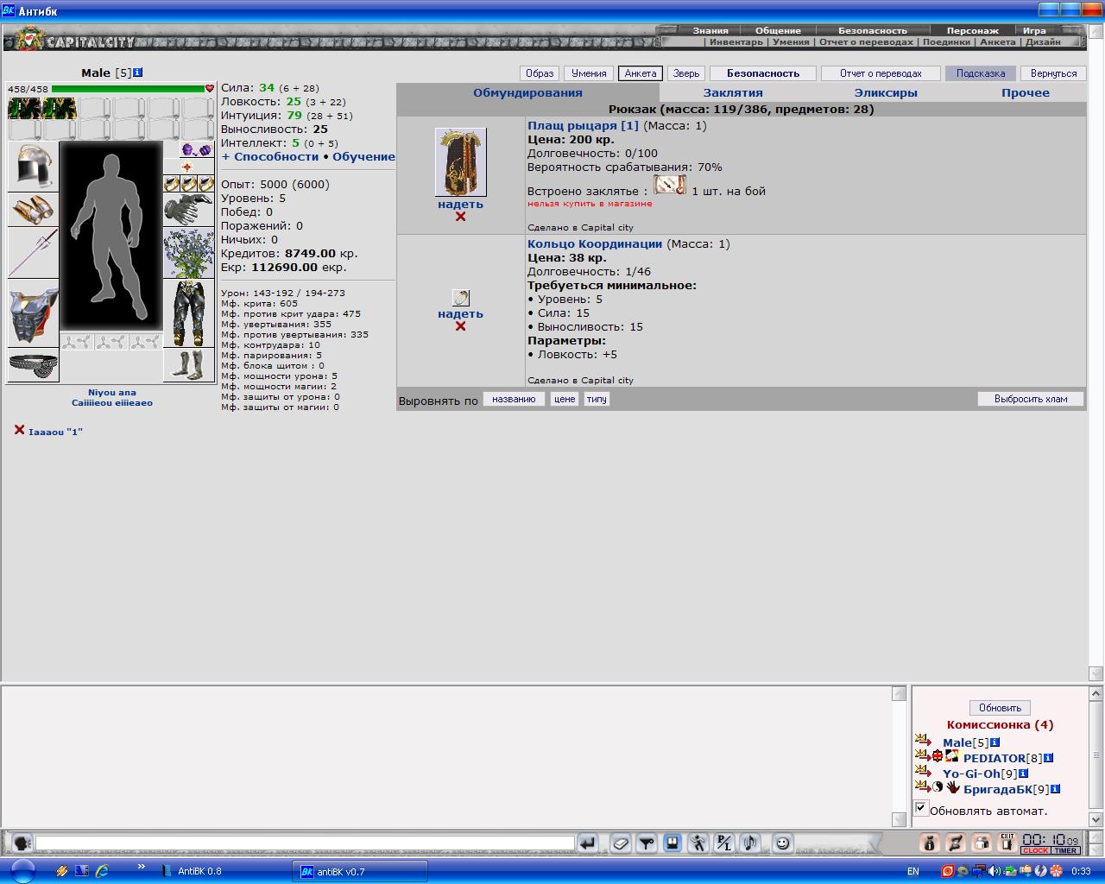Click the funnel filter icon in chat bar
This screenshot has height=884, width=1105.
(x=647, y=843)
